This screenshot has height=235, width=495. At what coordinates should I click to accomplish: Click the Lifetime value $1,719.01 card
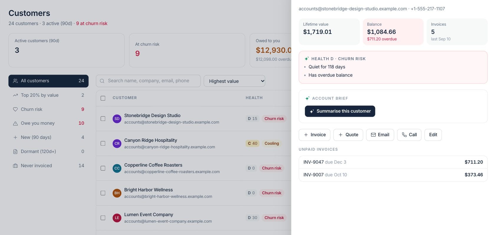[x=329, y=32]
